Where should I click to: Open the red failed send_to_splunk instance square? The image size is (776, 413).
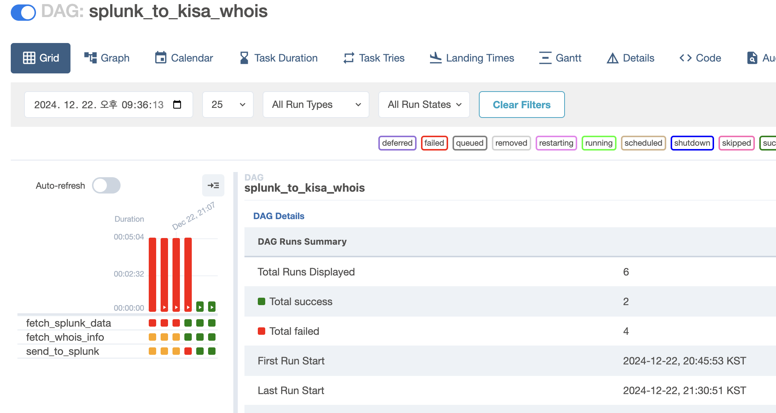pyautogui.click(x=188, y=351)
